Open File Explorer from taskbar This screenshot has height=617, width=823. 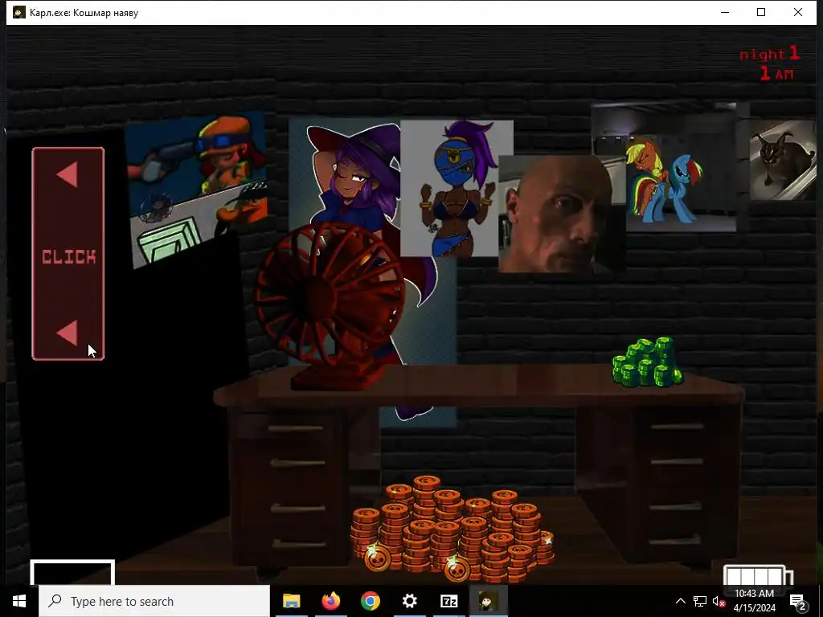pyautogui.click(x=291, y=601)
